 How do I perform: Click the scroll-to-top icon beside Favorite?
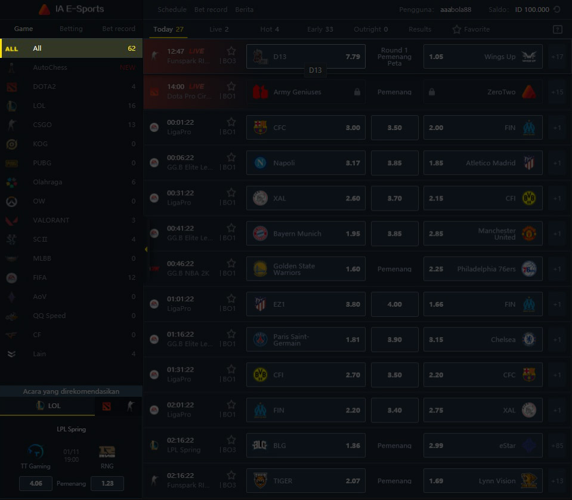[558, 29]
